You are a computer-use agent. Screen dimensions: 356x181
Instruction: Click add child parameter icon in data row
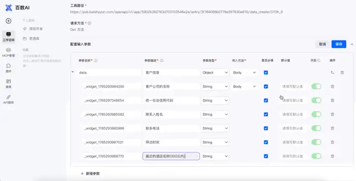tap(332, 72)
